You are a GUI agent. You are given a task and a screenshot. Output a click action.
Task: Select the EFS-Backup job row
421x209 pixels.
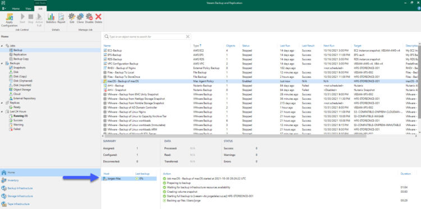(259, 55)
